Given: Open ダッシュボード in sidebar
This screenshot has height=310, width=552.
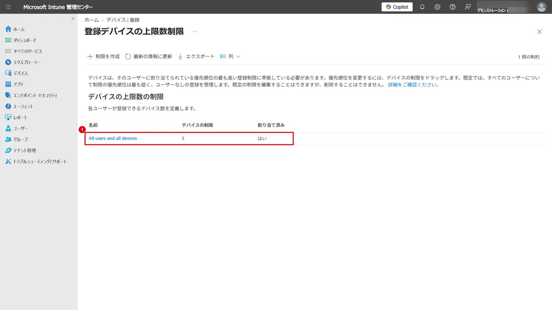Looking at the screenshot, I should (x=21, y=40).
